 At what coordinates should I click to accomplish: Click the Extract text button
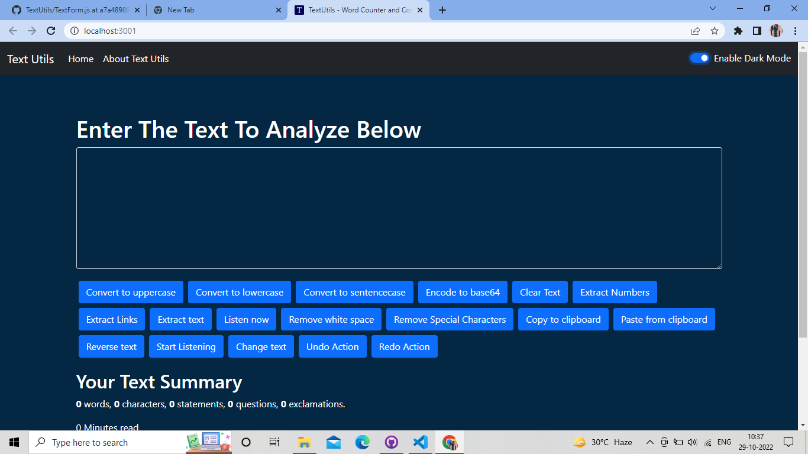coord(180,319)
